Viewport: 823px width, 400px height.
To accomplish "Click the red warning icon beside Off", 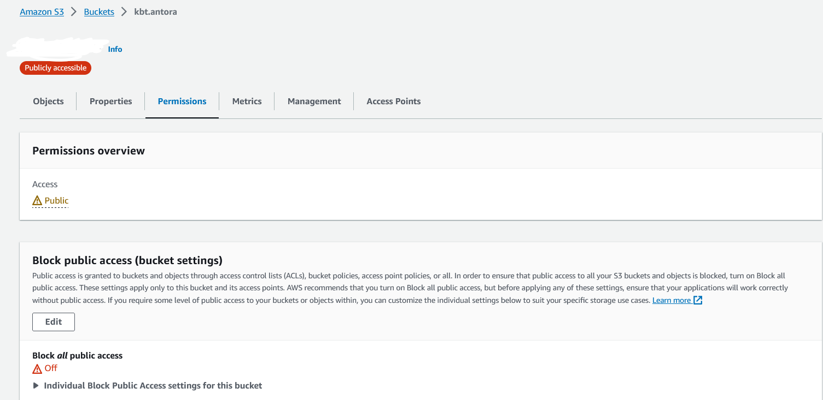I will pos(37,368).
